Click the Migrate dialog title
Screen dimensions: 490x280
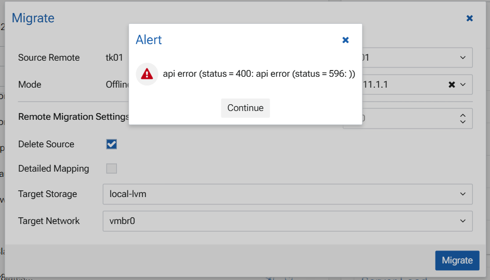coord(33,18)
